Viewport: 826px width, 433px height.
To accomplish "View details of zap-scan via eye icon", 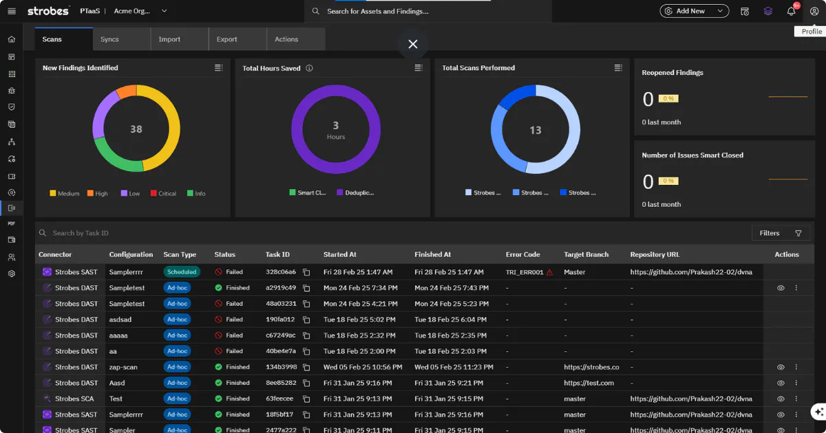I will click(781, 367).
